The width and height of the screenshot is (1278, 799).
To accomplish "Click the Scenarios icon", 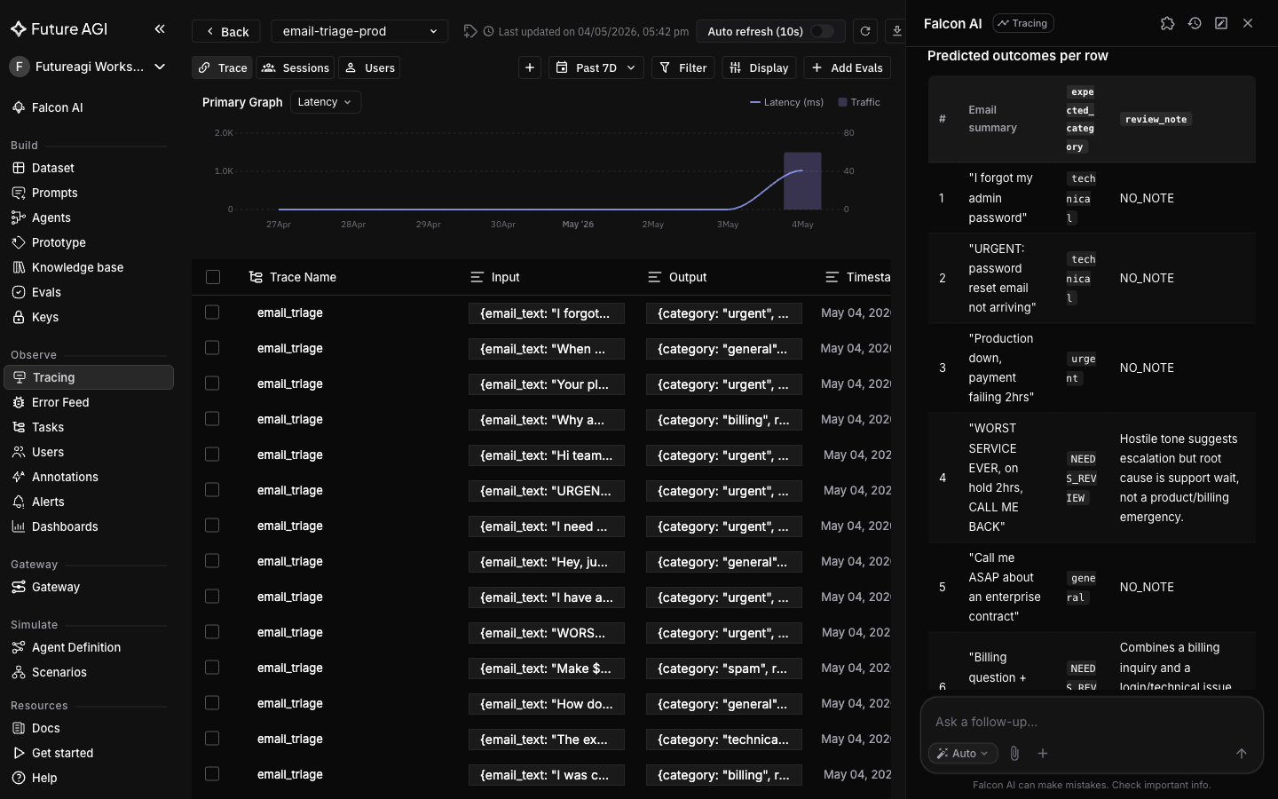I will (19, 672).
